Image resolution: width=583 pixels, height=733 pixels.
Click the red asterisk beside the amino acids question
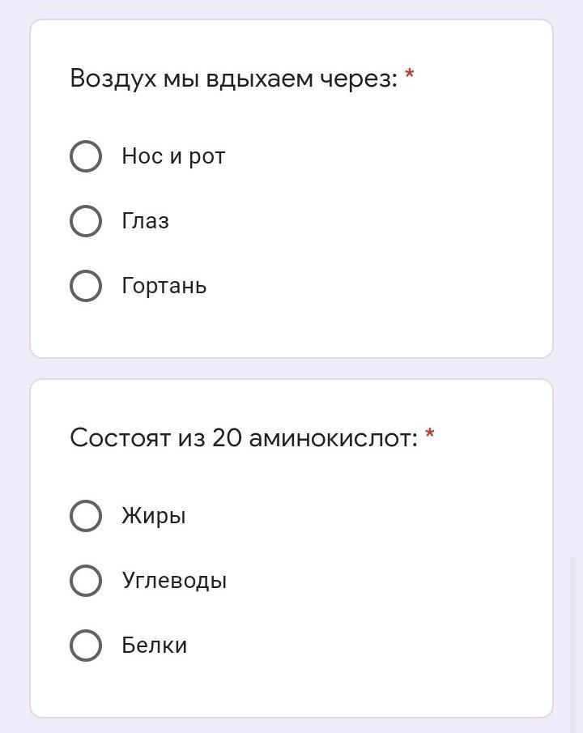click(x=430, y=436)
